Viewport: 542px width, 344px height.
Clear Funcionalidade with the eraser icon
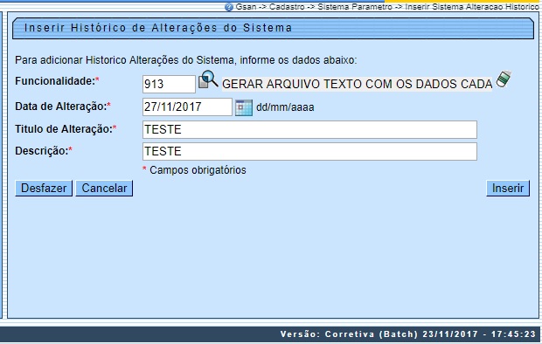click(504, 79)
